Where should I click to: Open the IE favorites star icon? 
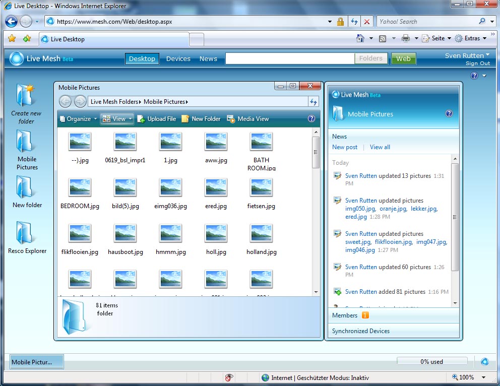tap(12, 39)
